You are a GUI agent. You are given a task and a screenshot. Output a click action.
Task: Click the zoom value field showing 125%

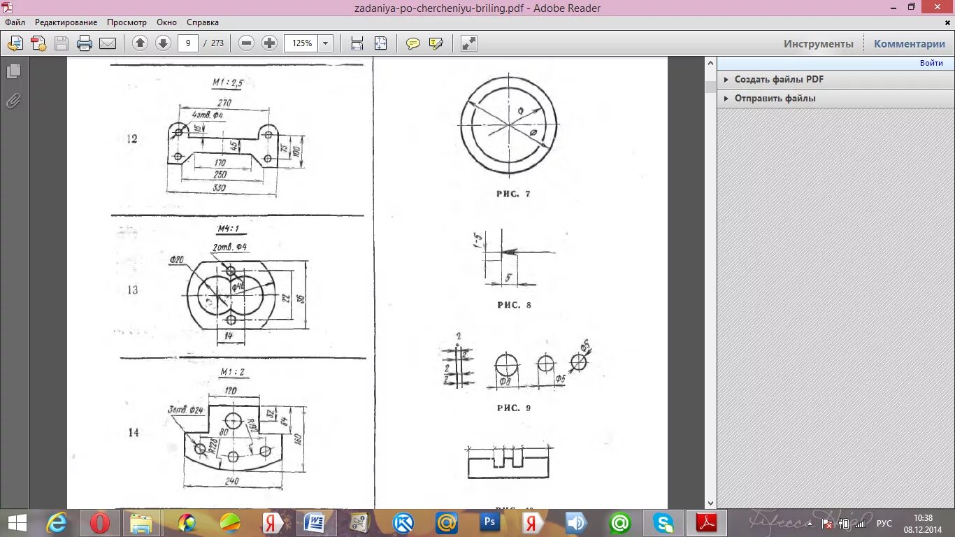301,43
